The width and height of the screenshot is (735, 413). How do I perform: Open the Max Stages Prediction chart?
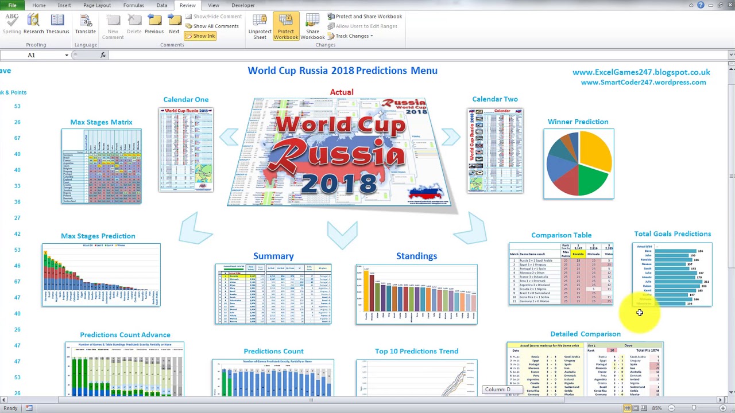(x=101, y=275)
